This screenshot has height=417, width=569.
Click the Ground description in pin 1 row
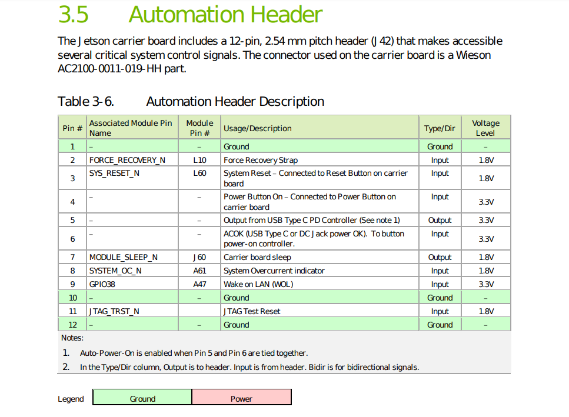(x=236, y=146)
